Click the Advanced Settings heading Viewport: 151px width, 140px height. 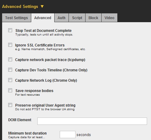click(x=20, y=6)
